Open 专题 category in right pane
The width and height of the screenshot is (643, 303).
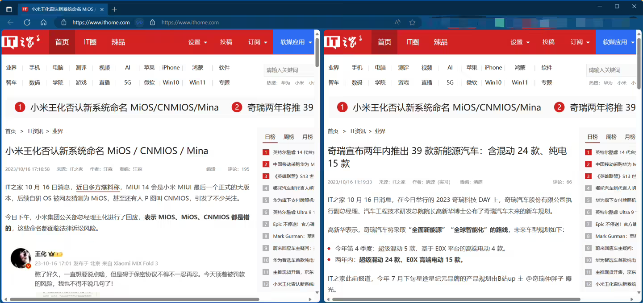547,82
